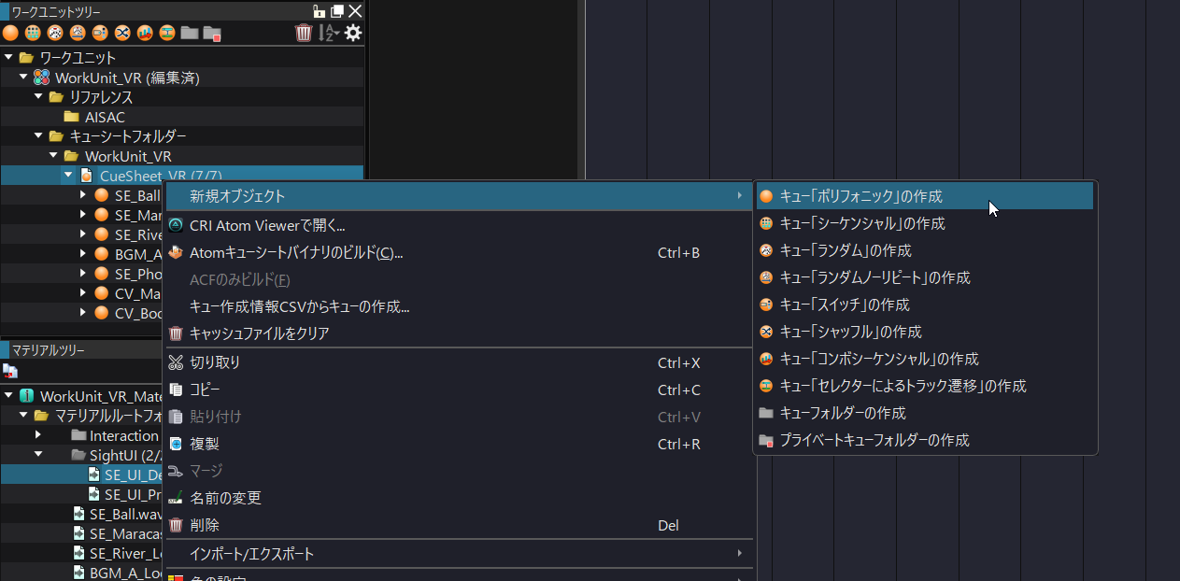Select the sequential cue creation icon
The image size is (1180, 581).
pyautogui.click(x=33, y=33)
